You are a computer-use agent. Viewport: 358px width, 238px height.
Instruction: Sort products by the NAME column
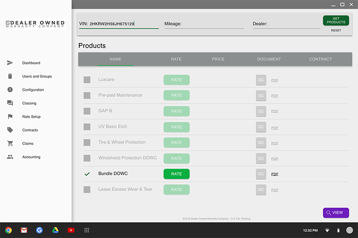pos(115,59)
